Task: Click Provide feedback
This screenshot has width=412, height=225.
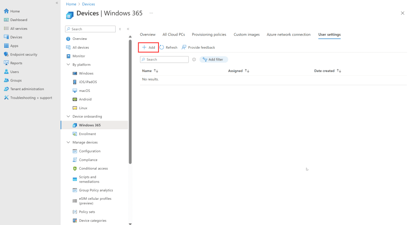Action: [x=198, y=47]
